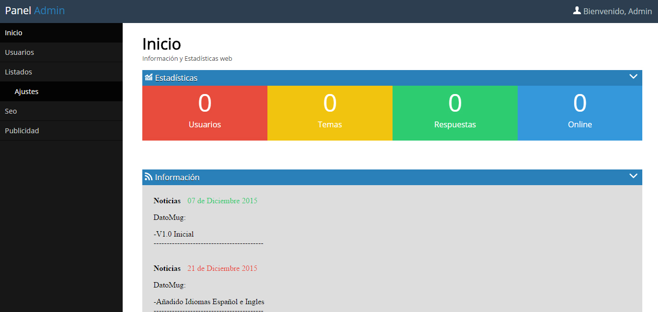658x312 pixels.
Task: Click the RSS feed icon beside Información
Action: pos(148,177)
